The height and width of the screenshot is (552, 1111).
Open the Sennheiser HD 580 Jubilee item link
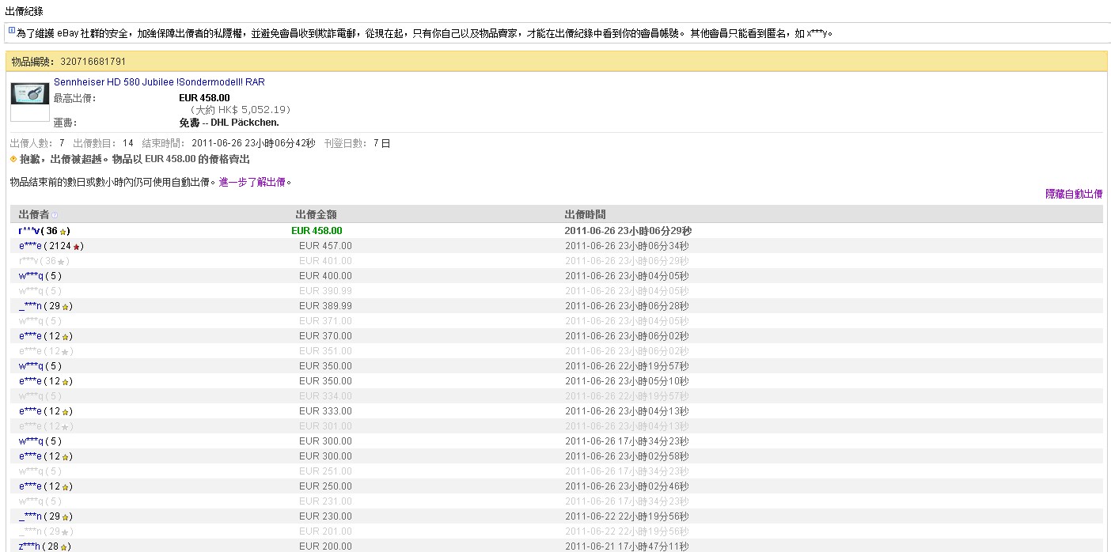coord(159,81)
